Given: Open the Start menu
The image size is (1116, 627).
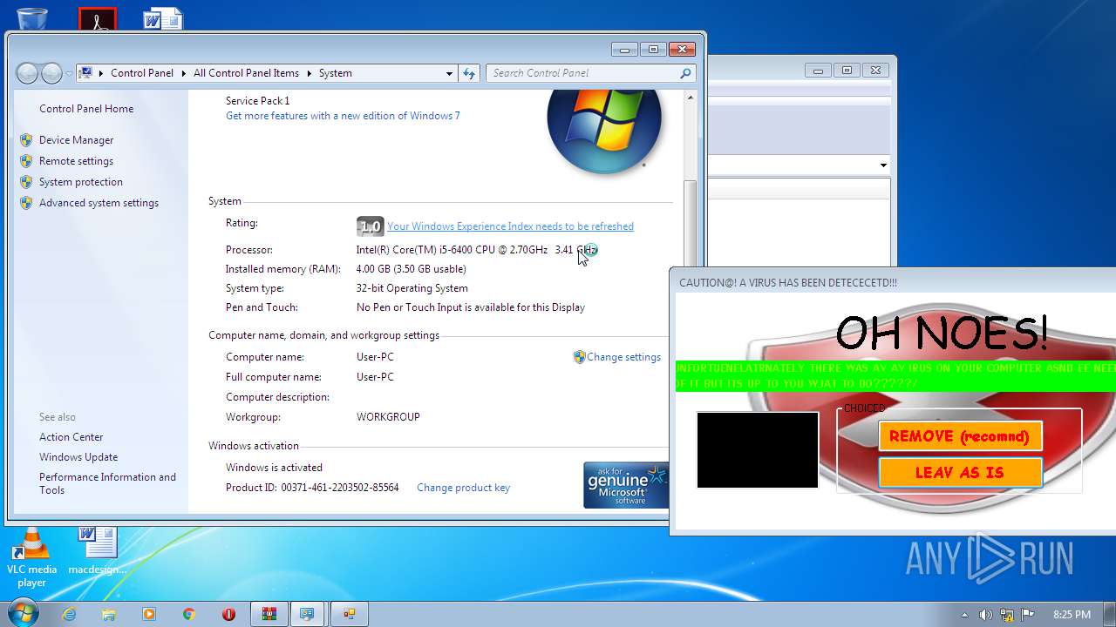Looking at the screenshot, I should pyautogui.click(x=23, y=614).
